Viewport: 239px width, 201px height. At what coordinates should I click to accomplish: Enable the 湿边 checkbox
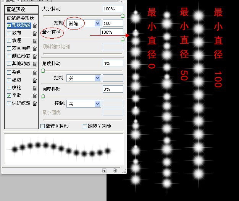tap(9, 80)
